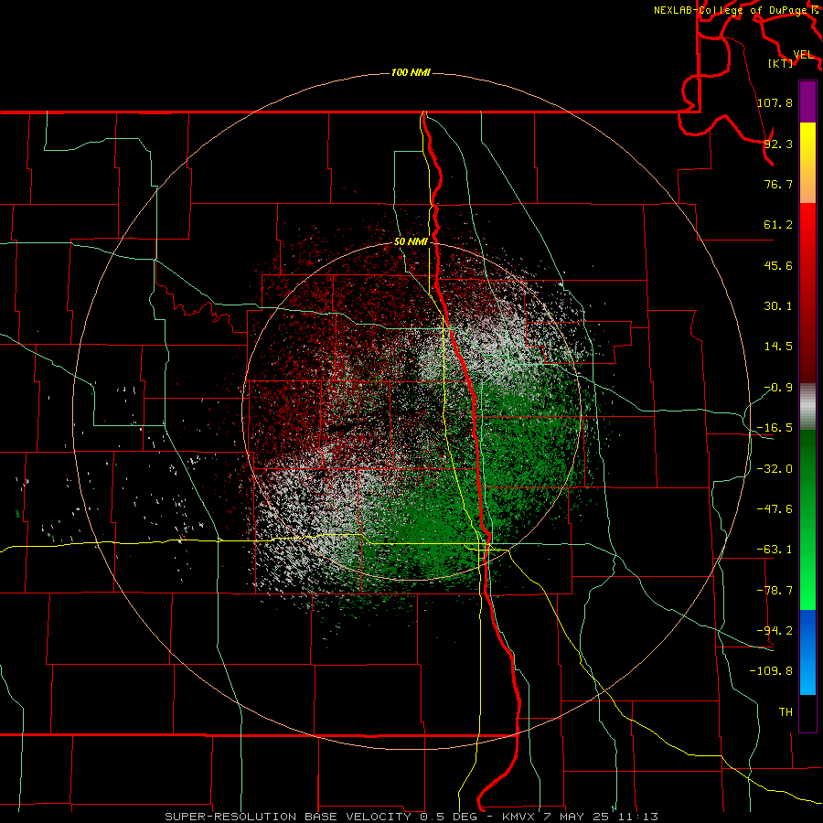
Task: Click the 107.8 velocity scale value
Action: [x=775, y=102]
